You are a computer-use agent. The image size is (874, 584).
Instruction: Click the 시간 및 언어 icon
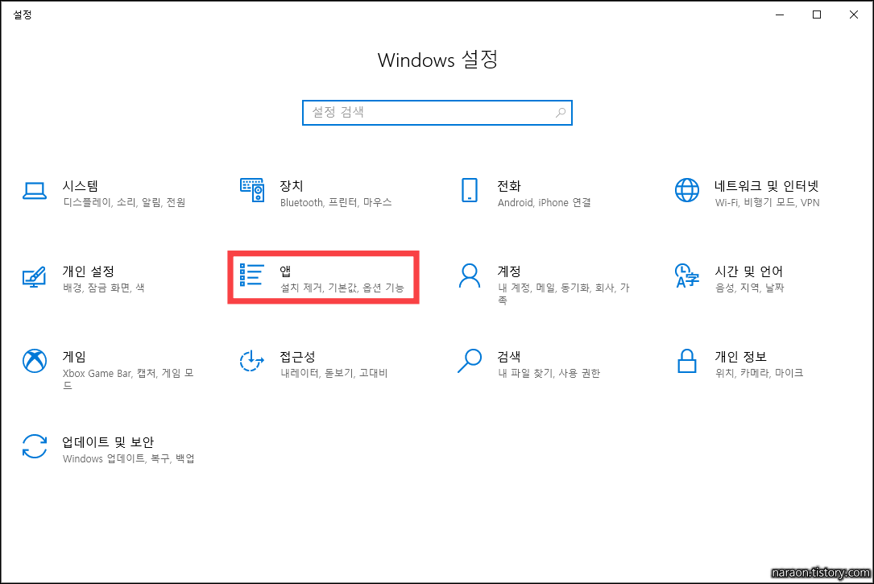[x=686, y=275]
